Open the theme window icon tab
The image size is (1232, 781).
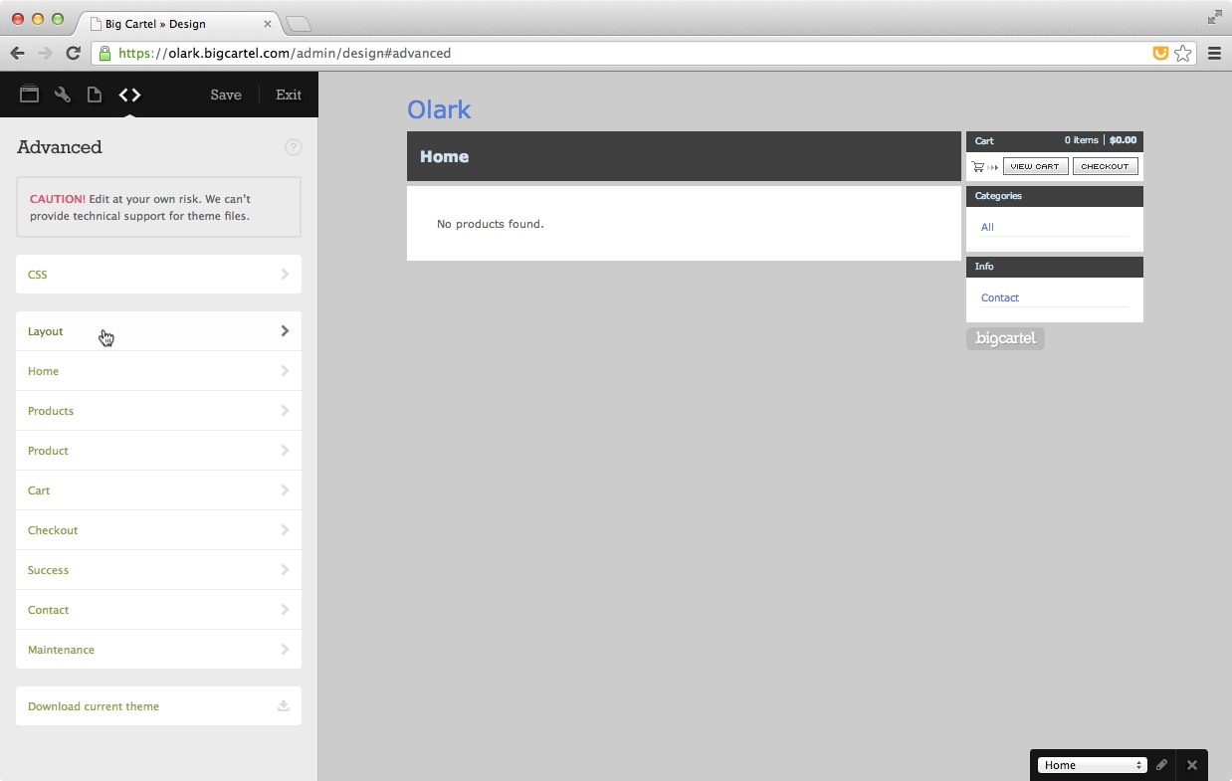[x=30, y=95]
